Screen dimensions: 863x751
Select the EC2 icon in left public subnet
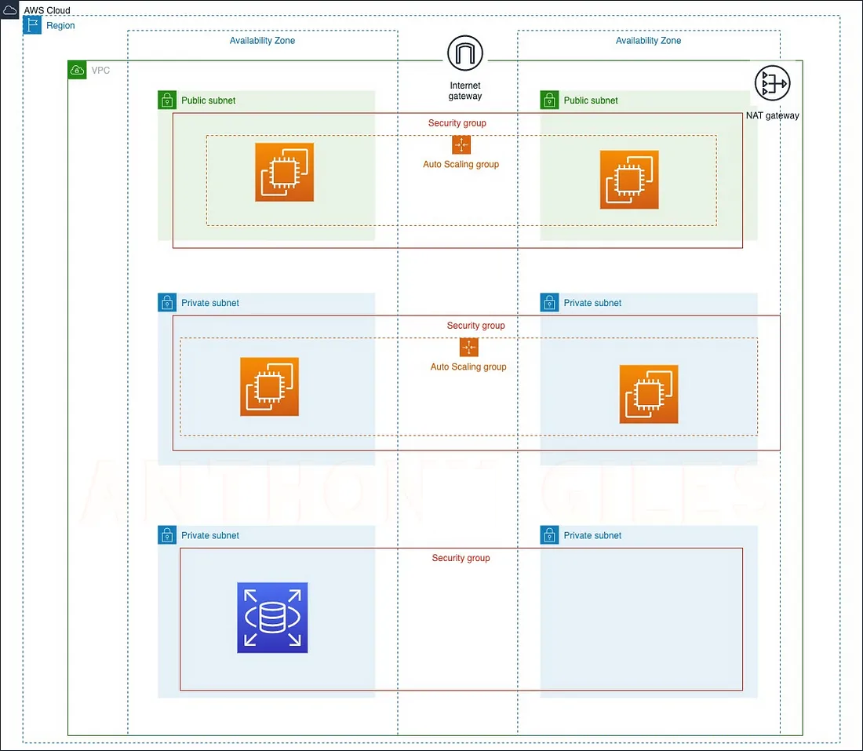[284, 172]
